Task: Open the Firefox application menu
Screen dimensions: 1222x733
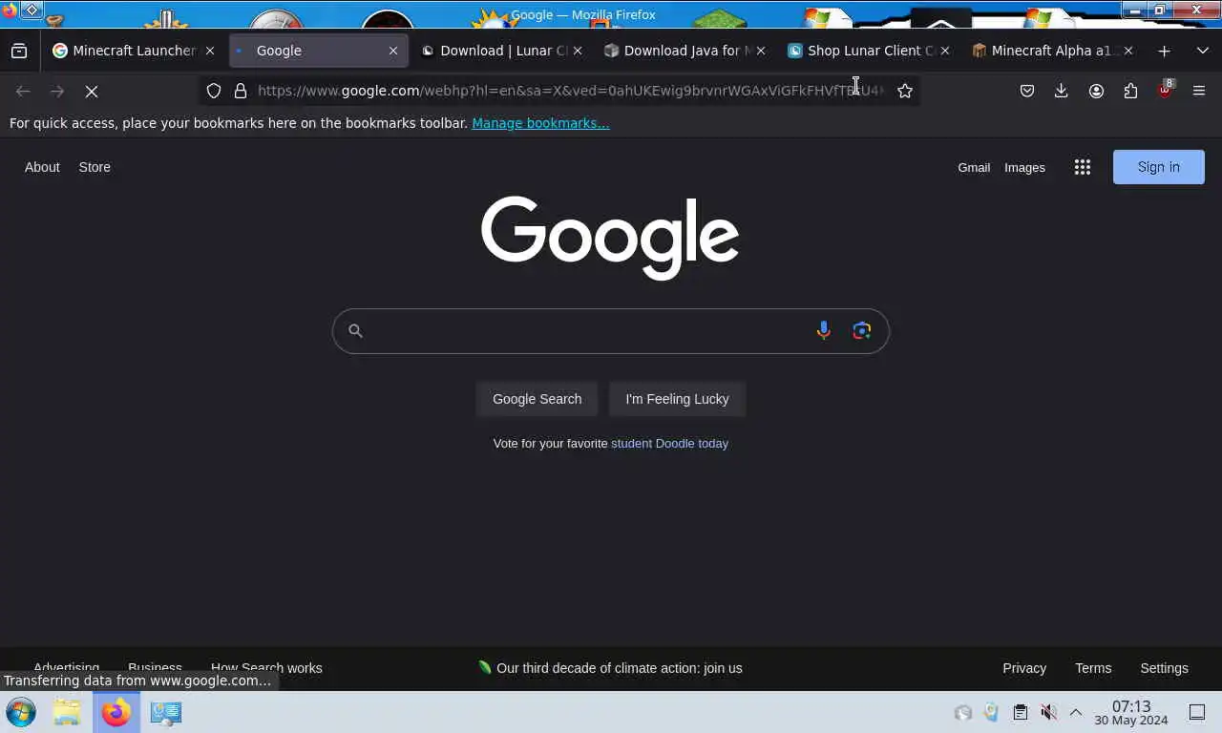Action: 1199,91
